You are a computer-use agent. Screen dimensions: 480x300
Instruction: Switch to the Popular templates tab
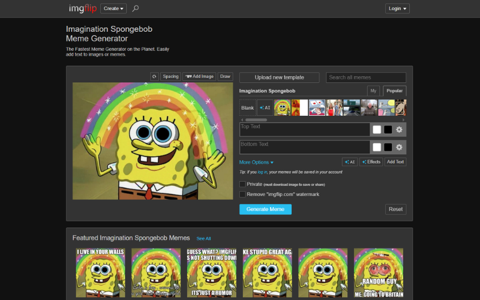(x=394, y=91)
